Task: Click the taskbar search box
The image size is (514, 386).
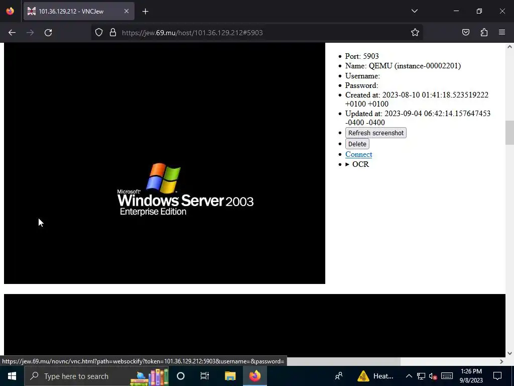Action: pyautogui.click(x=96, y=376)
